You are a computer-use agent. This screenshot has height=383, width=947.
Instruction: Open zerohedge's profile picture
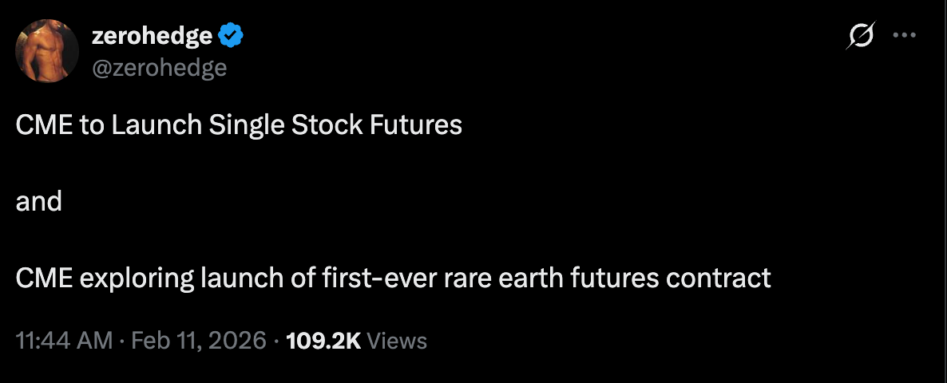click(47, 51)
